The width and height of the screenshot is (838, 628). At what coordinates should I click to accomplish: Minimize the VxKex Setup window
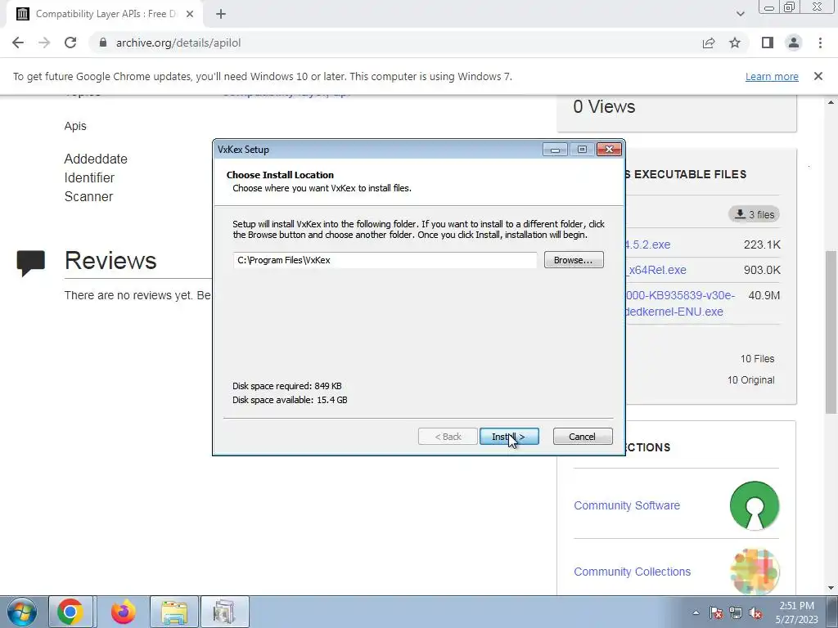click(556, 150)
